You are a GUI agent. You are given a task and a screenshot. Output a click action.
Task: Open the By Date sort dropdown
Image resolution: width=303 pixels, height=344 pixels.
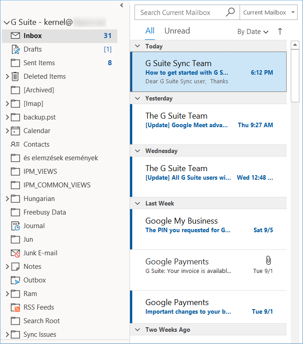(x=253, y=32)
